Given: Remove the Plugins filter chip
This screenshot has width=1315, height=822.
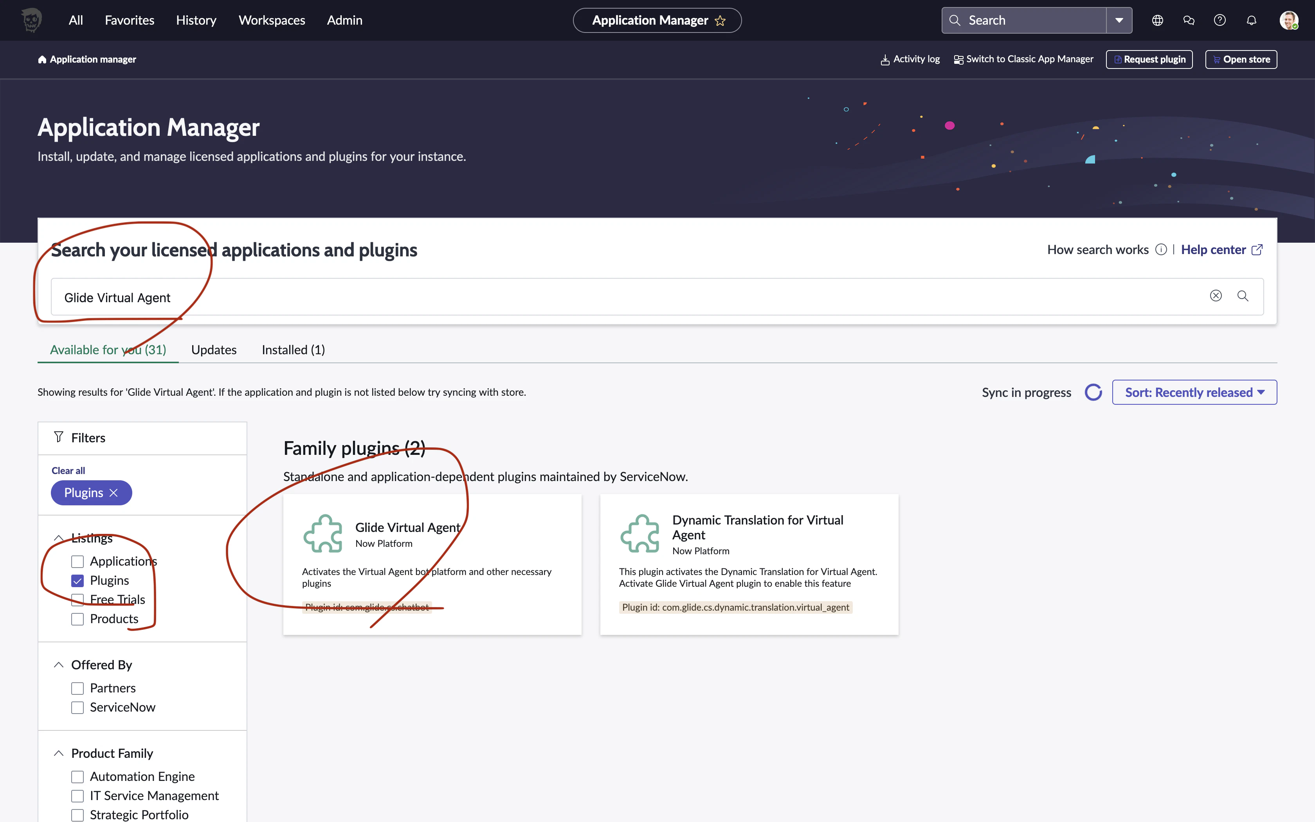Looking at the screenshot, I should click(113, 492).
